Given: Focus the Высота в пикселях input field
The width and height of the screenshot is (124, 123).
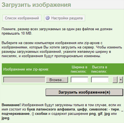Looking at the screenshot, I should (100, 80).
